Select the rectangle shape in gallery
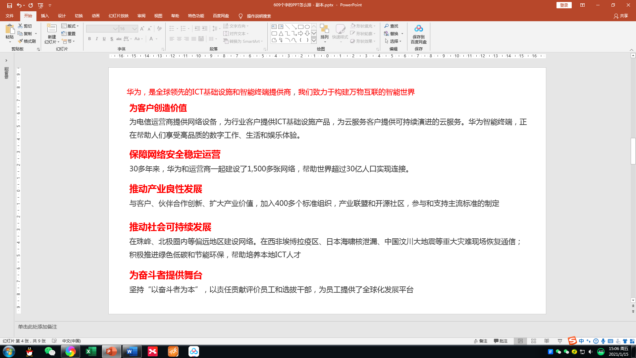636x358 pixels. coord(300,27)
